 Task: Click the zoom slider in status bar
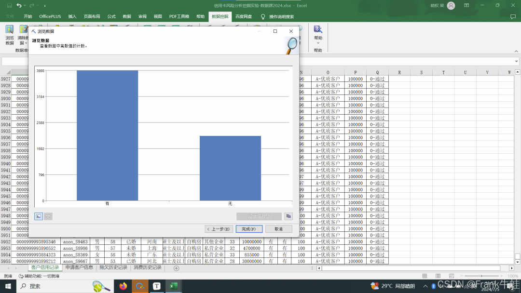pyautogui.click(x=482, y=276)
